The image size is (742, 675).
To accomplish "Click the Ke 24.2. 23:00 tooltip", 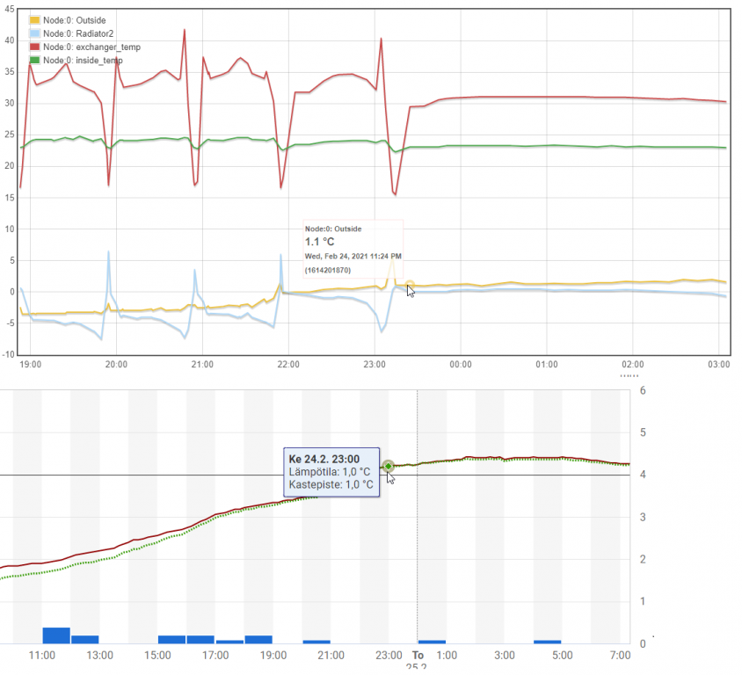I will (x=331, y=471).
